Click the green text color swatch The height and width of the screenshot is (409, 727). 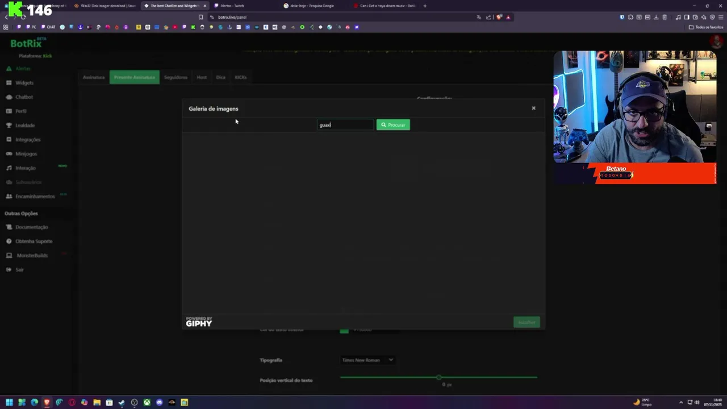344,330
